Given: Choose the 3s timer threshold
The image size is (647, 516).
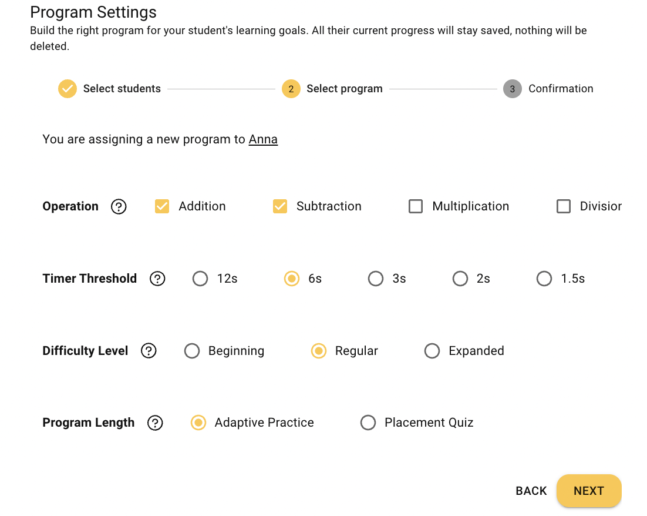Looking at the screenshot, I should pyautogui.click(x=376, y=279).
